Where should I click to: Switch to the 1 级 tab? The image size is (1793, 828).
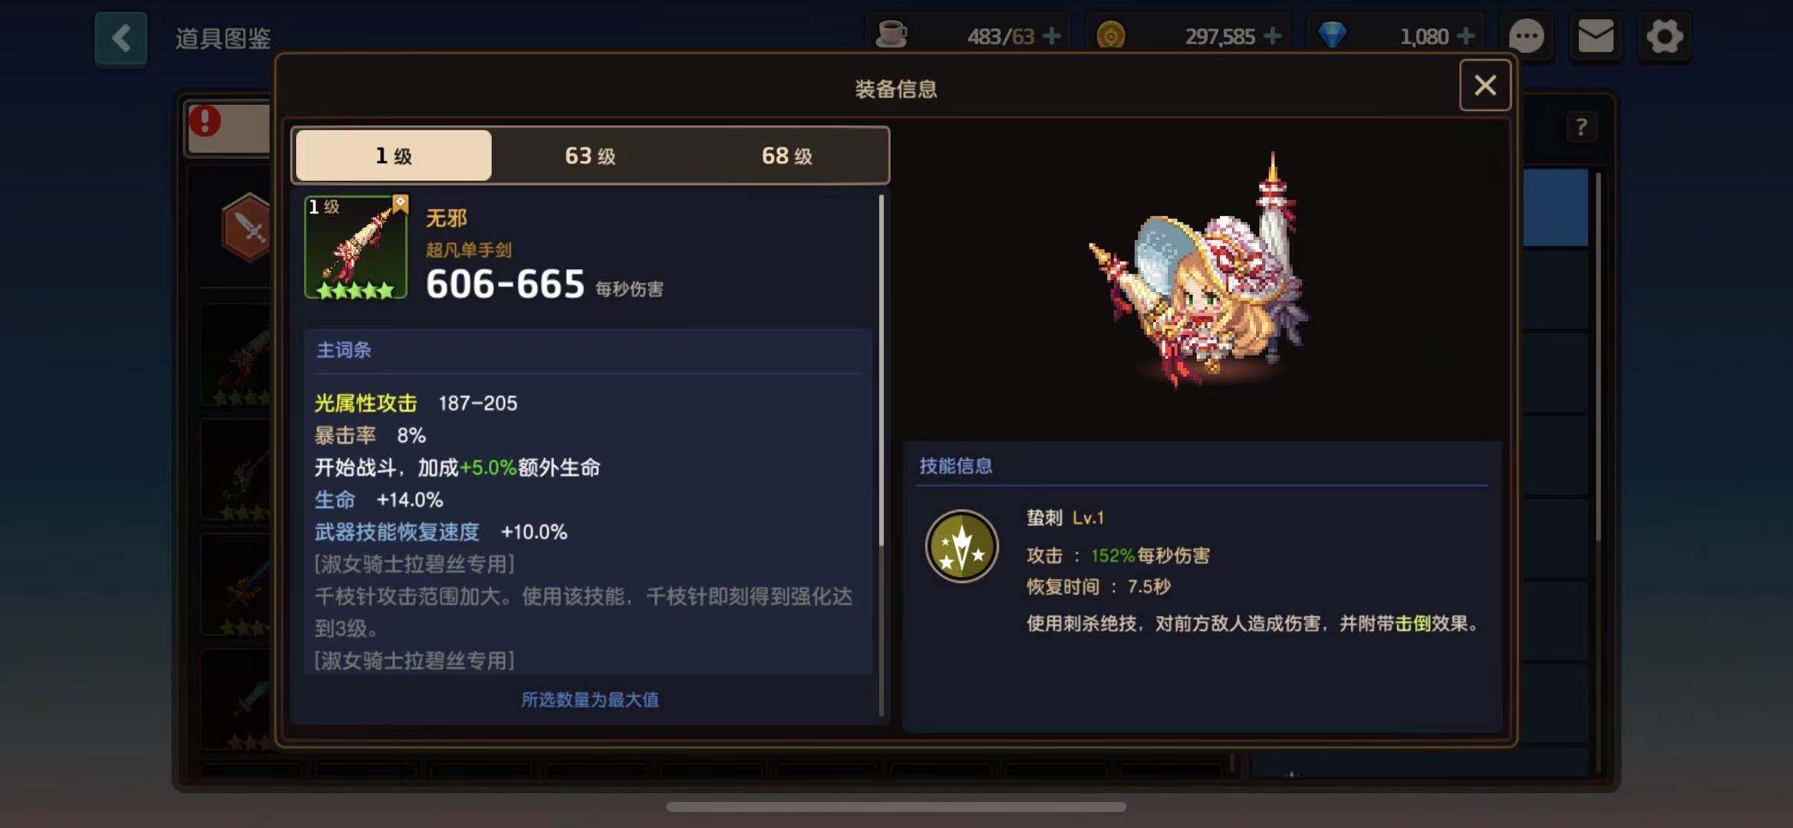pos(394,156)
